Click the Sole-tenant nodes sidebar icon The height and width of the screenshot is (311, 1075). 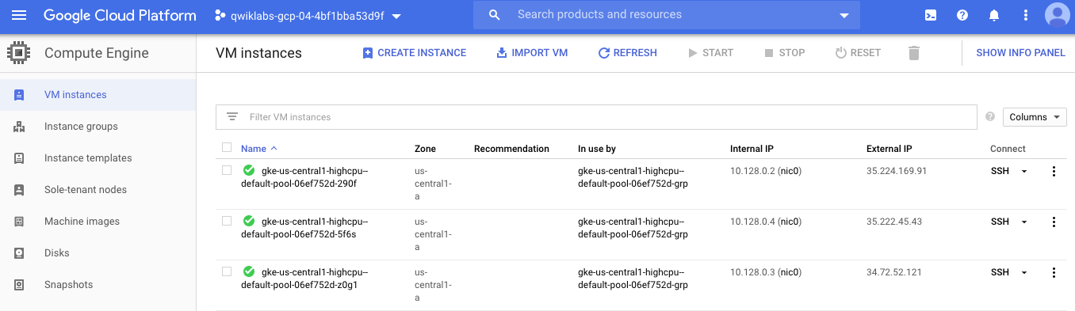point(19,190)
